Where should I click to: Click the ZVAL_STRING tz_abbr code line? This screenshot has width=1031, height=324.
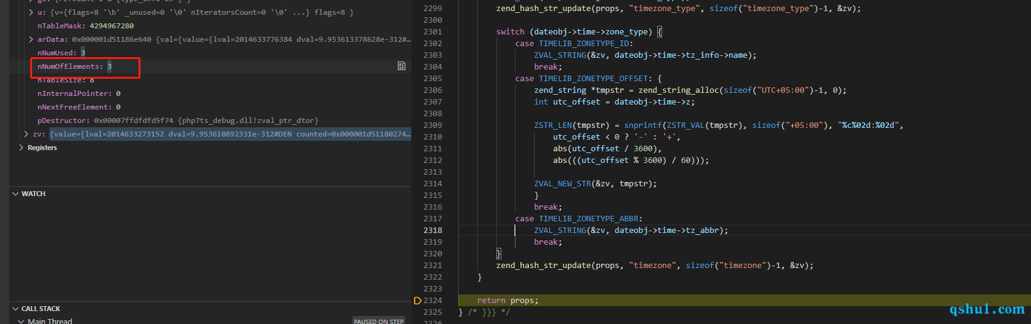(x=631, y=231)
